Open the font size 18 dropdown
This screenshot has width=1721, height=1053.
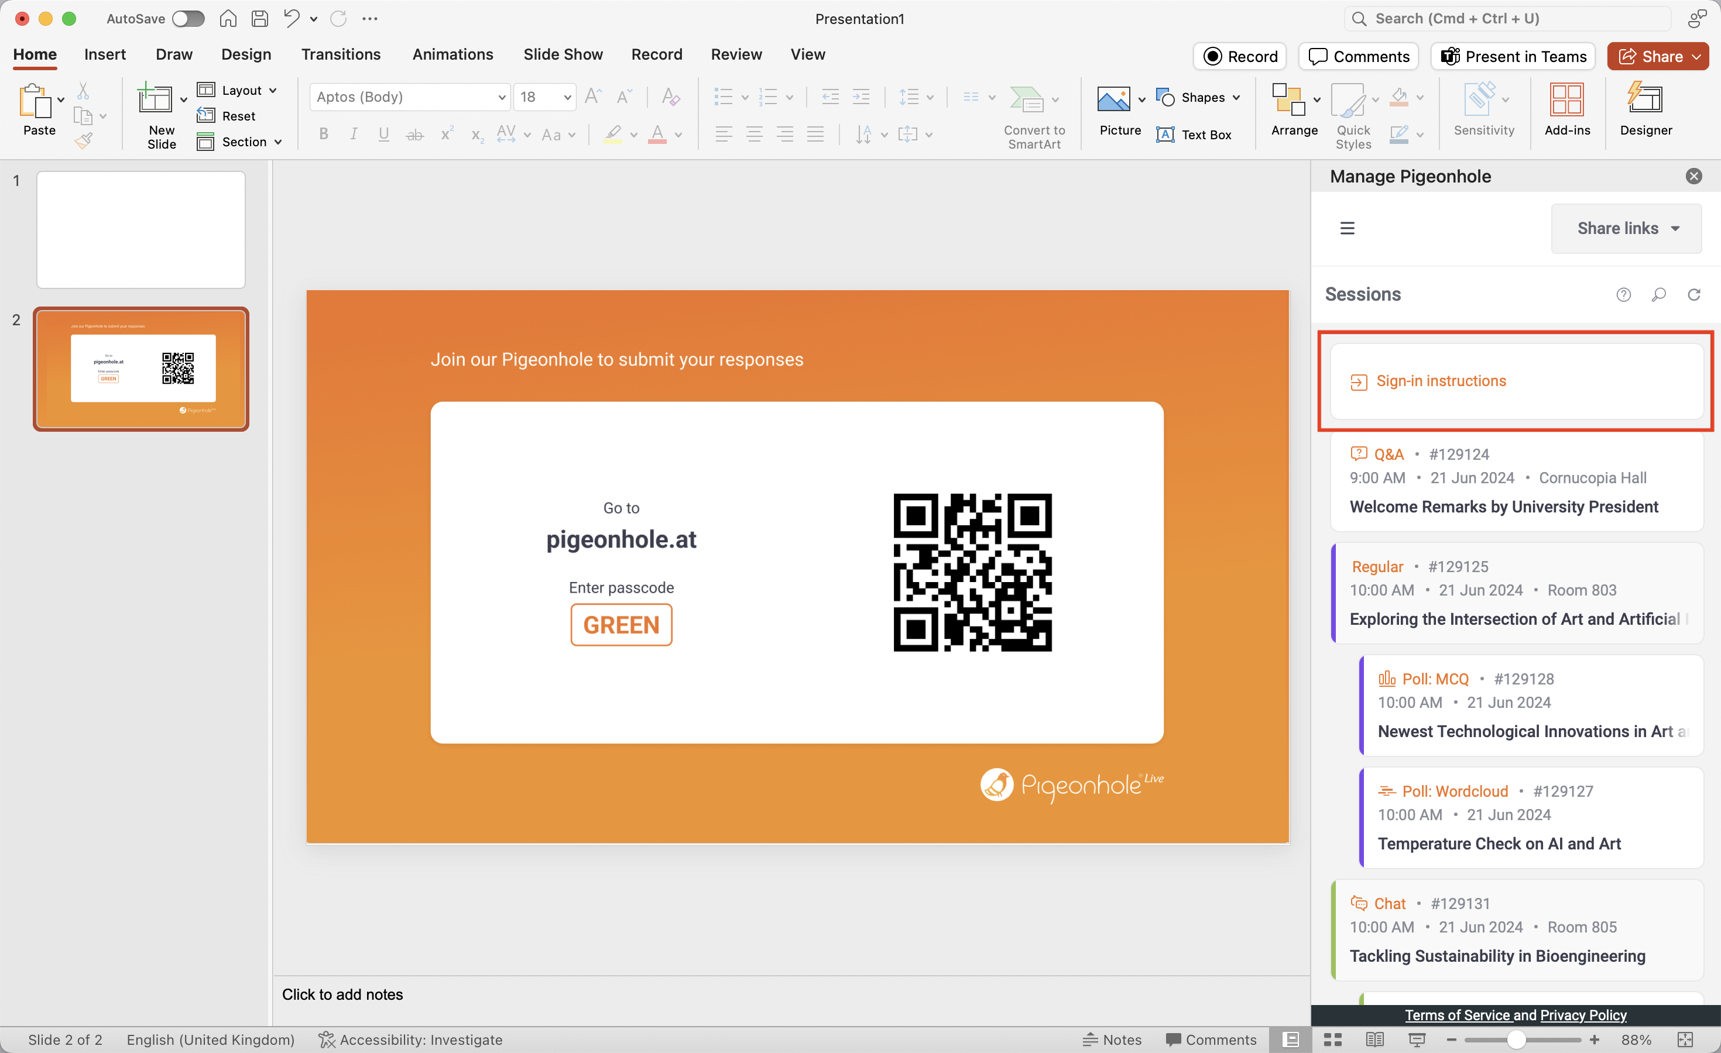(x=568, y=97)
